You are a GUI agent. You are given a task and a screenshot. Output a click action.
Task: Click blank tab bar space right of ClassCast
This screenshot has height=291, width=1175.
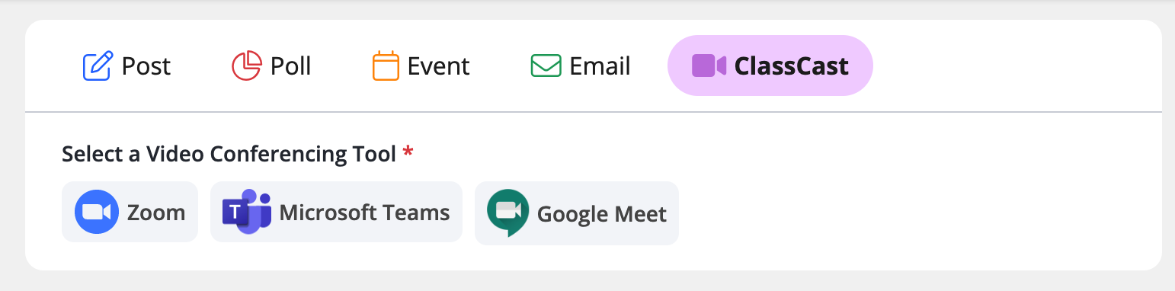pos(1013,66)
